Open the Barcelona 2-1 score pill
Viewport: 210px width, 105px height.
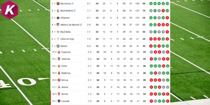click(x=89, y=4)
